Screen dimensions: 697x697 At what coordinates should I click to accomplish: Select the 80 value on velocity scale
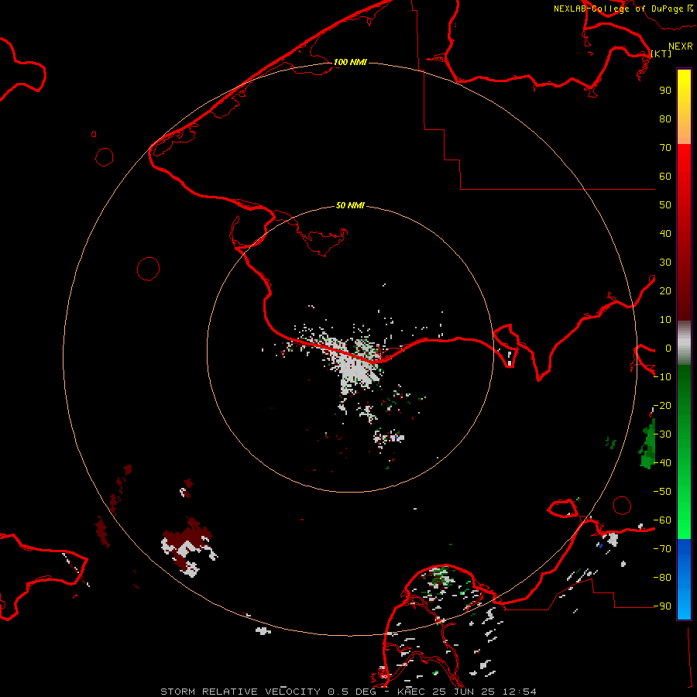point(665,119)
